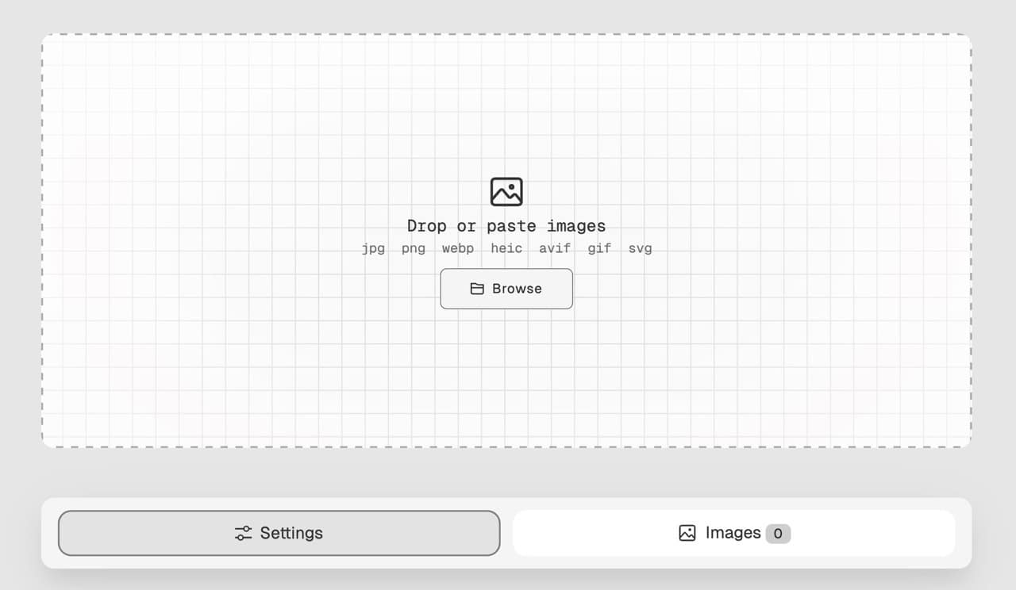Click the webp format label
The image size is (1016, 590).
click(x=458, y=248)
